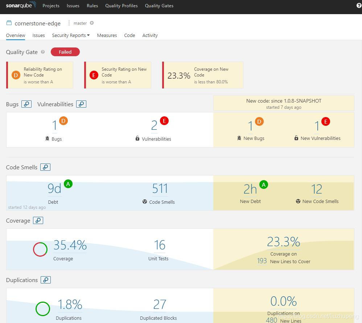
Task: Click the bug icon next to Bugs label
Action: pos(47,138)
